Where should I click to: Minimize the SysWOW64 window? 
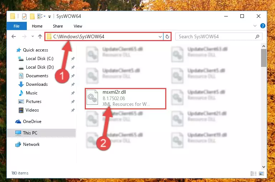pos(226,16)
